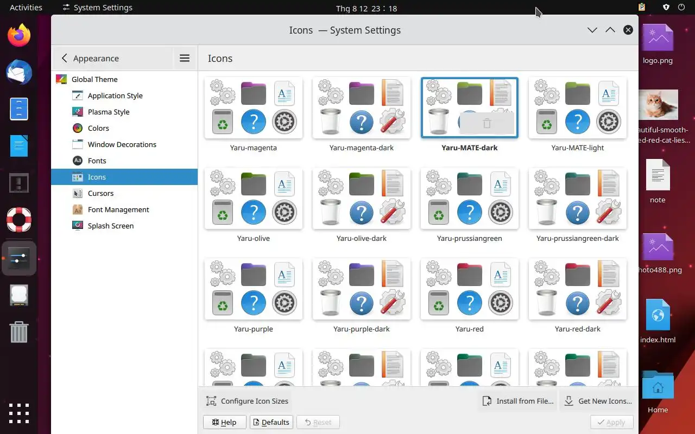Image resolution: width=695 pixels, height=434 pixels.
Task: Restore settings with the Defaults button
Action: tap(271, 423)
